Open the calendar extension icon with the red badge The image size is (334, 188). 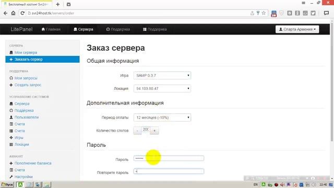273,14
